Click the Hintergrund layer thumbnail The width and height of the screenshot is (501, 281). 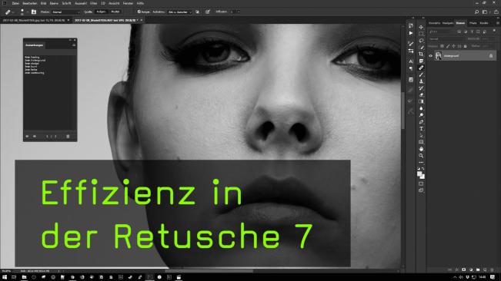tap(439, 56)
